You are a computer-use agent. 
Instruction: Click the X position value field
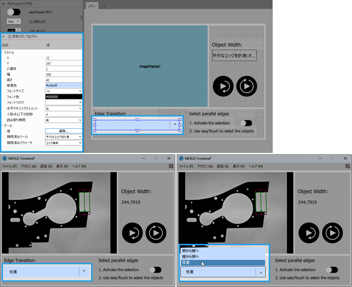point(63,58)
